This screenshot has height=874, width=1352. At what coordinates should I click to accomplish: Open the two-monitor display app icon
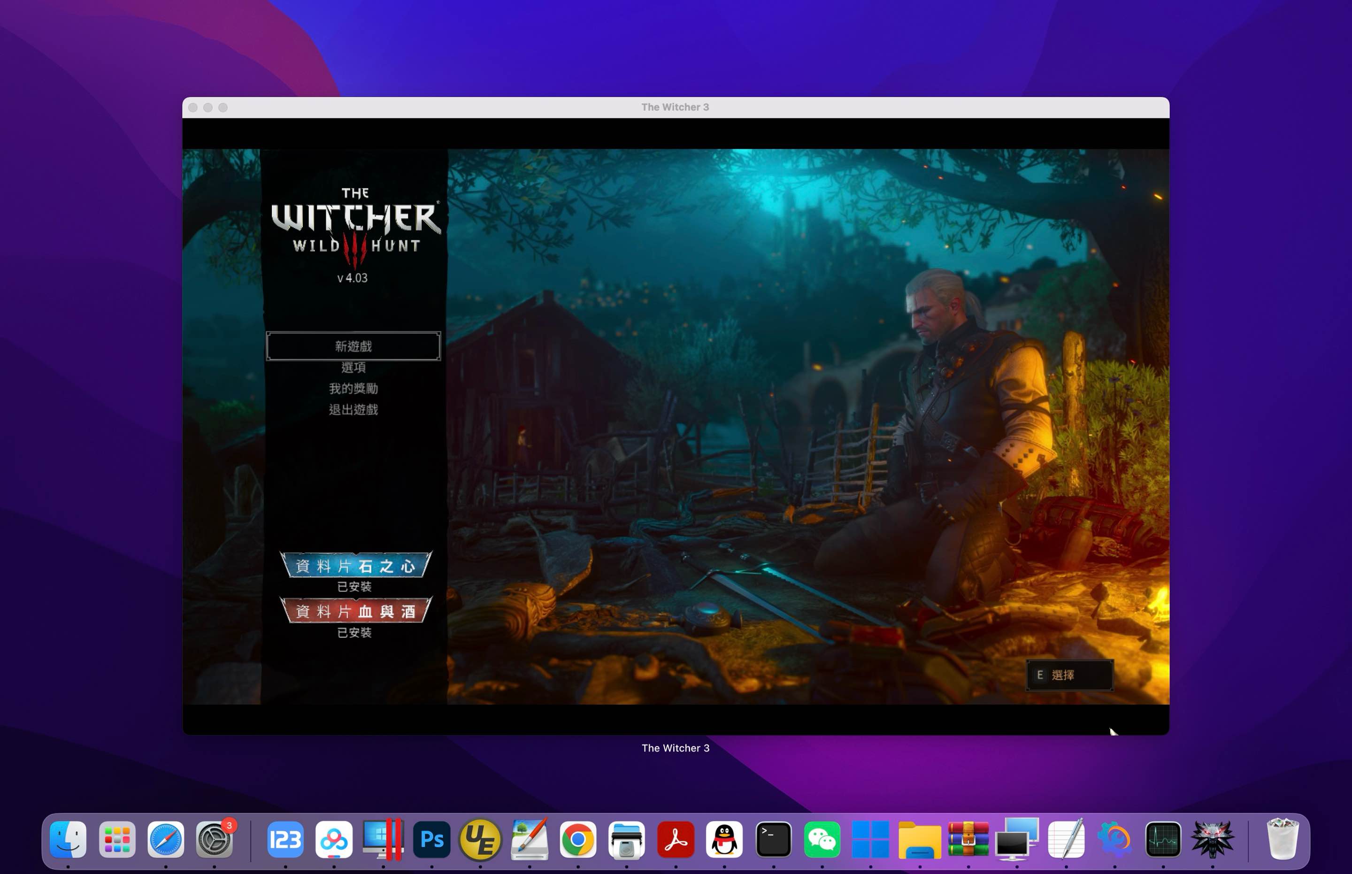[x=1017, y=839]
